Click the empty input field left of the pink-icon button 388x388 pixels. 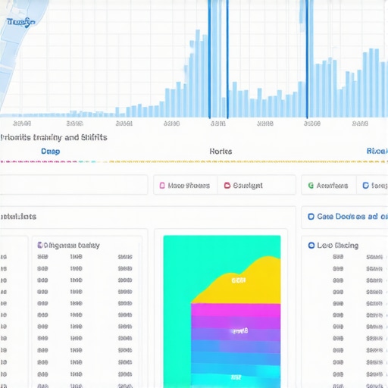point(74,185)
